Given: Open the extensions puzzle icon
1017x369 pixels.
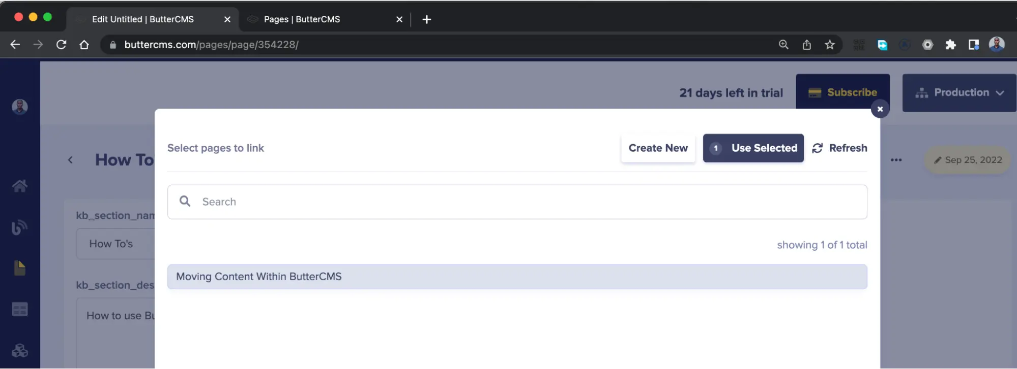Looking at the screenshot, I should (x=950, y=45).
